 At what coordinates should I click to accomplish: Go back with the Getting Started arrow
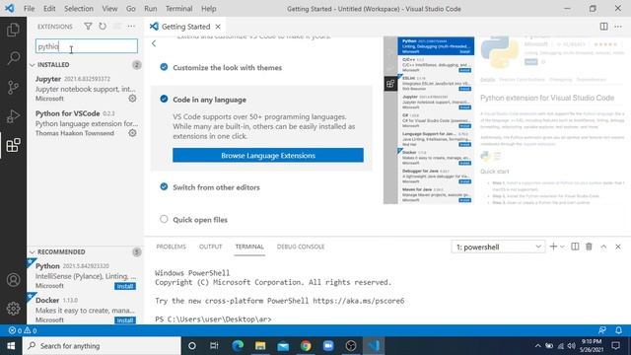point(154,43)
